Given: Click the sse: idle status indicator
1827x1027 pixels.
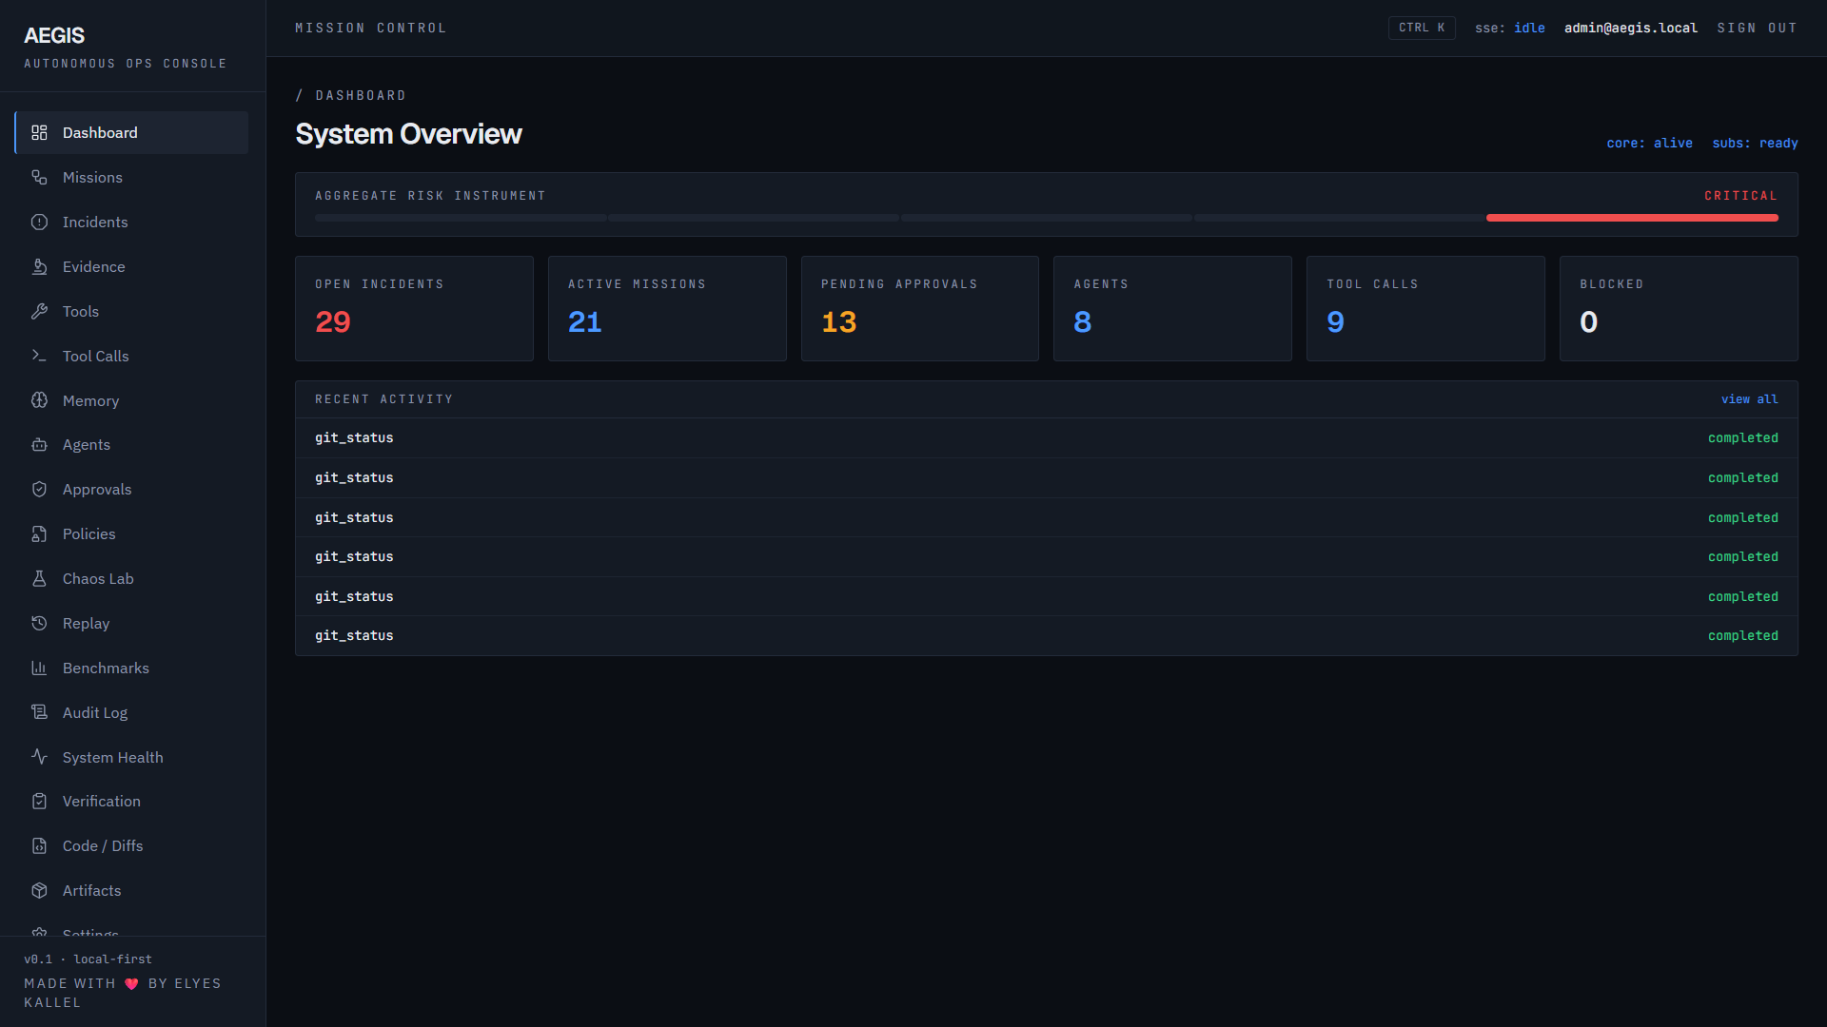Looking at the screenshot, I should [x=1509, y=28].
